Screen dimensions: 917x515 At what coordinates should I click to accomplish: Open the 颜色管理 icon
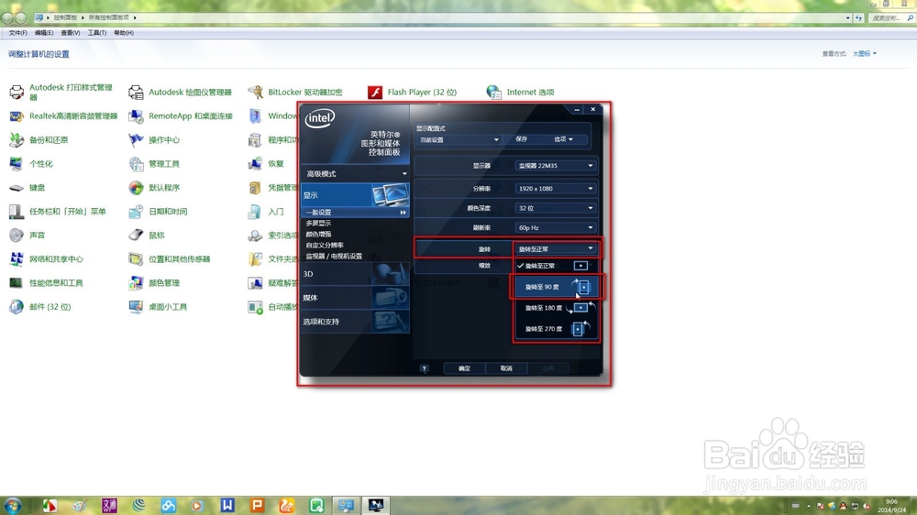136,283
